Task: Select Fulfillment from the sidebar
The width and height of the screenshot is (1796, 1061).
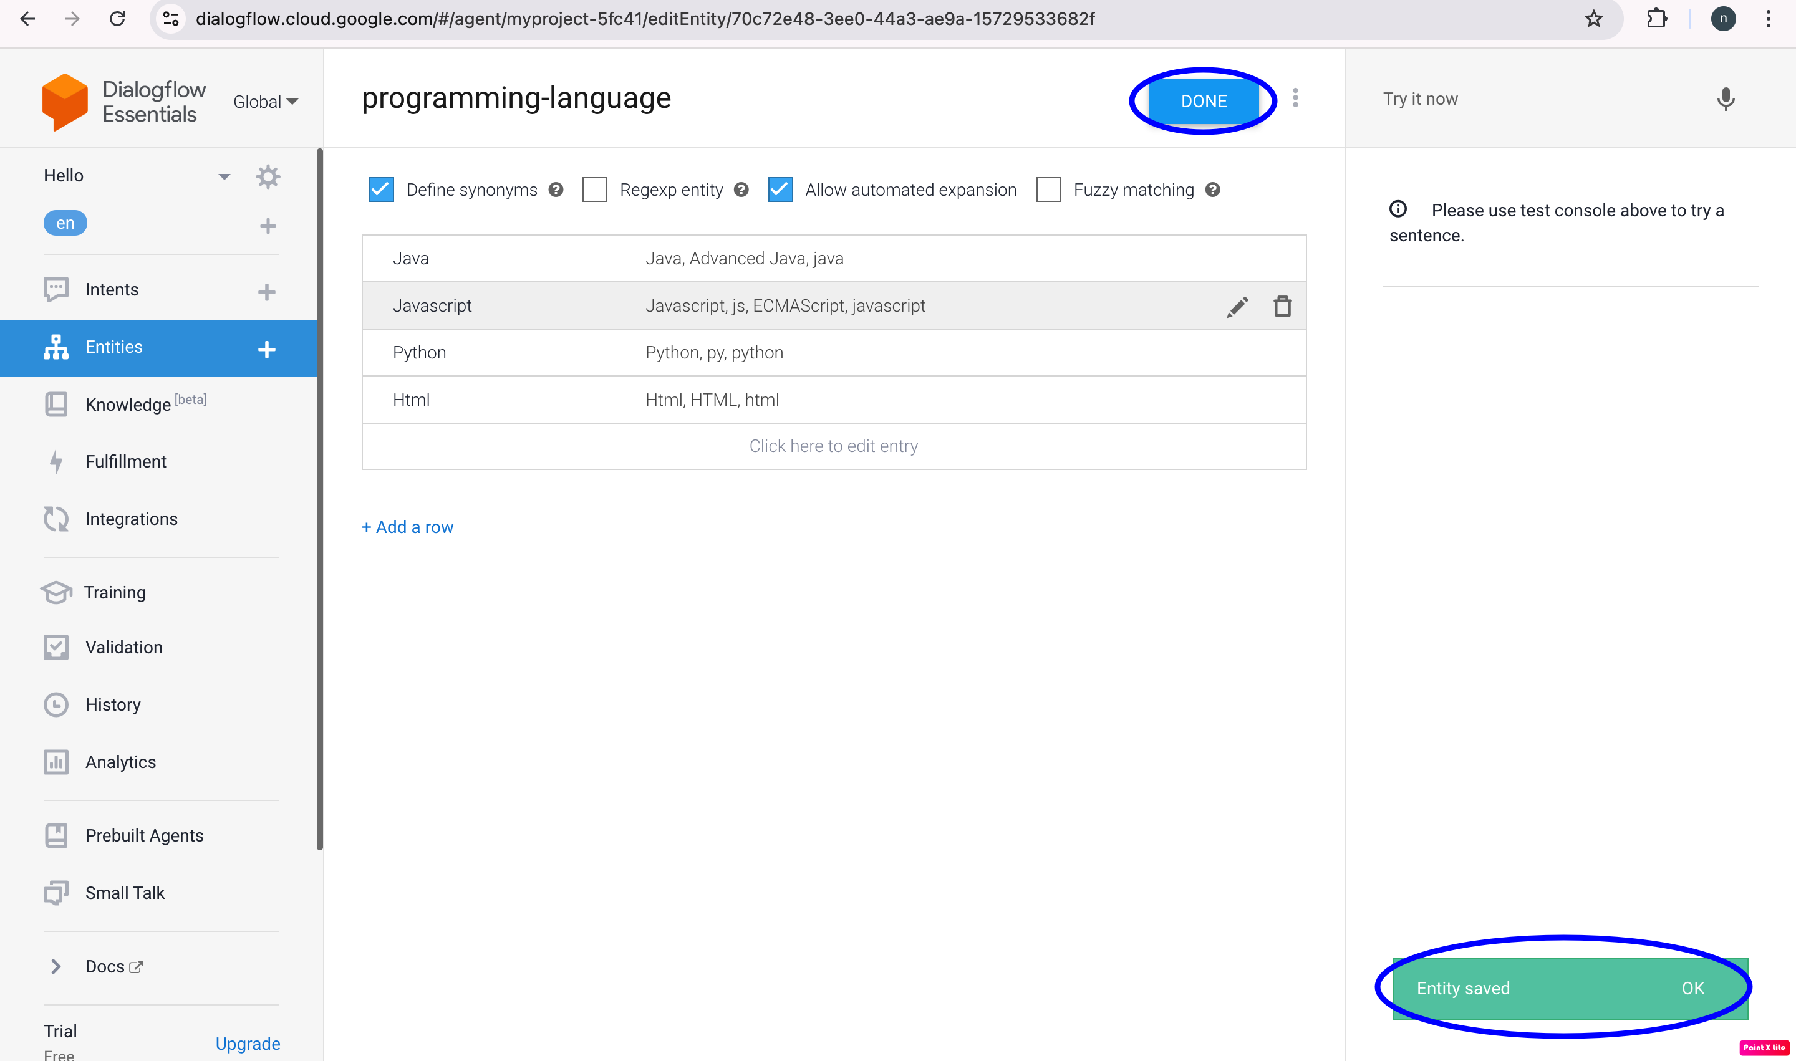Action: 126,461
